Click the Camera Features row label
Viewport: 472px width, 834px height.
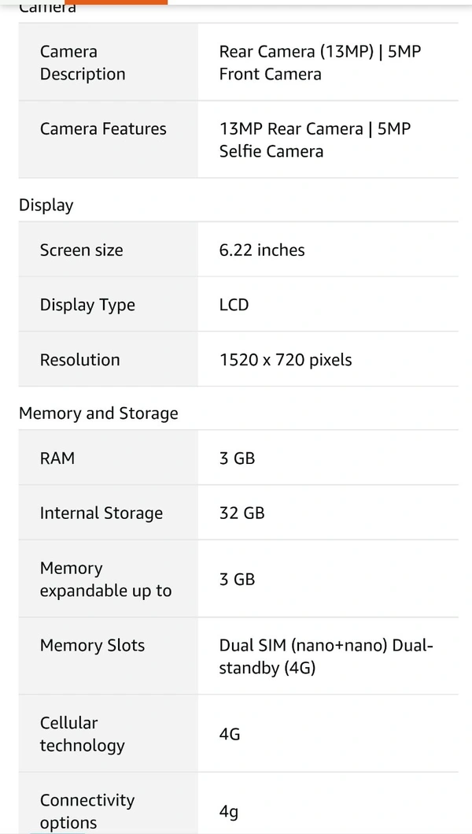point(103,129)
